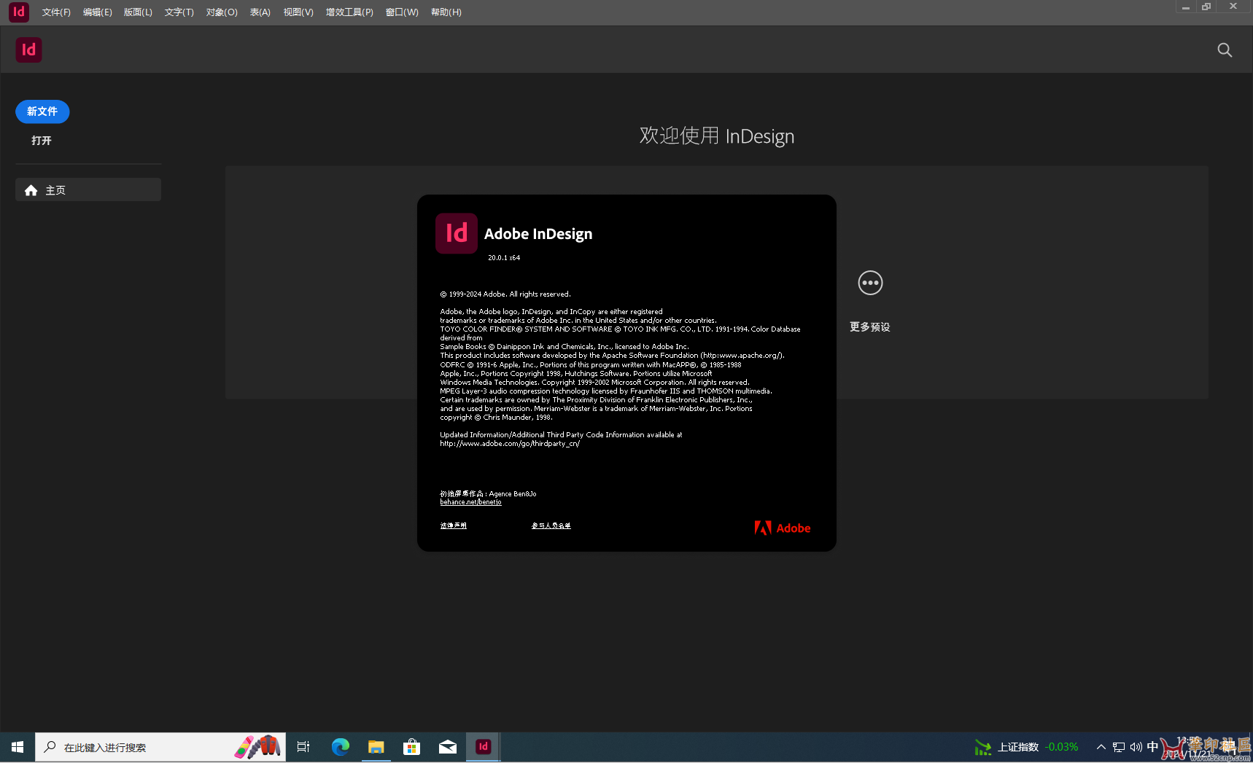Click the volume speaker tray icon

[1136, 747]
